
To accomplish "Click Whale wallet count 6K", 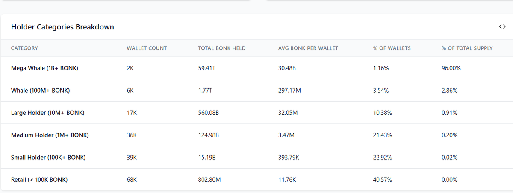I will [130, 91].
